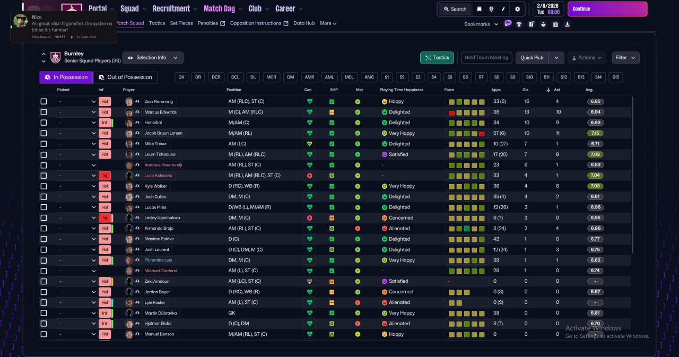679x357 pixels.
Task: Open the settings gear icon
Action: click(517, 9)
